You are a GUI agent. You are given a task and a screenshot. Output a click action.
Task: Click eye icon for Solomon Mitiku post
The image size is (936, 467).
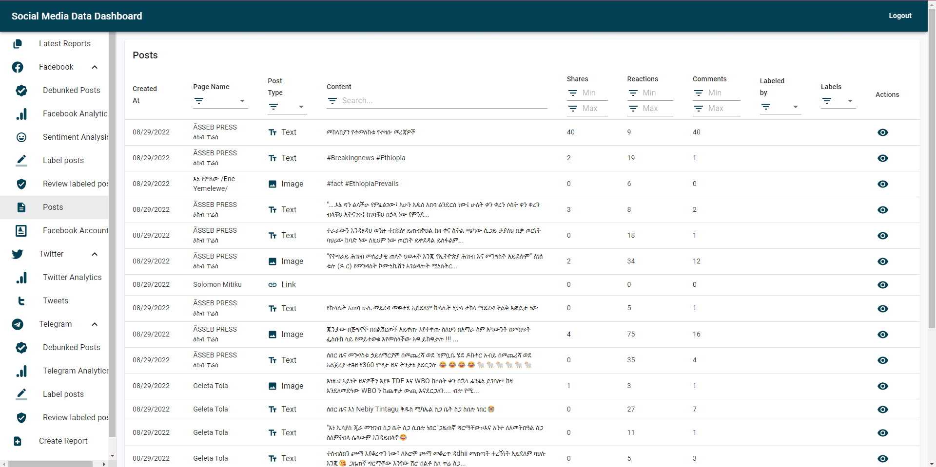pyautogui.click(x=882, y=285)
